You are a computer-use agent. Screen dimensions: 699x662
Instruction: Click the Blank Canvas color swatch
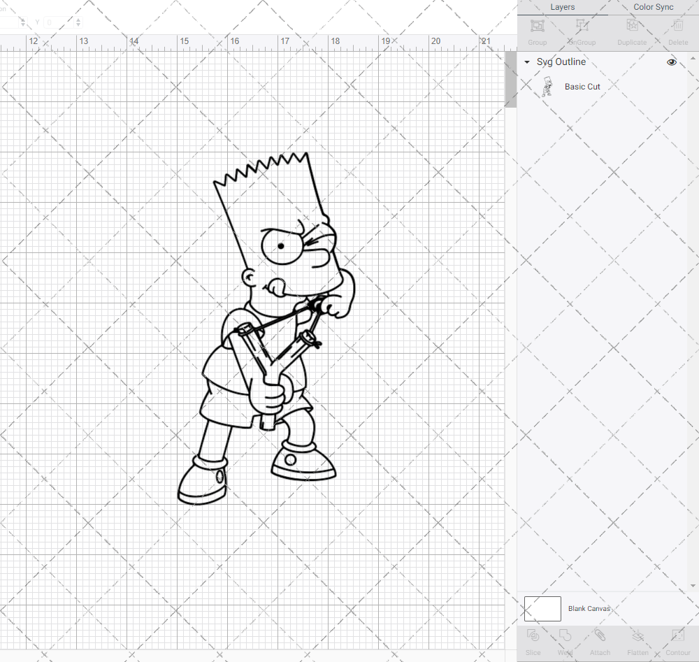542,608
